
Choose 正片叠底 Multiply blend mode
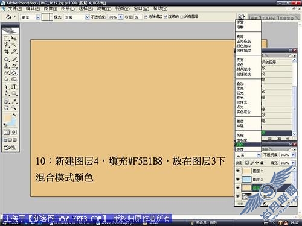243,41
